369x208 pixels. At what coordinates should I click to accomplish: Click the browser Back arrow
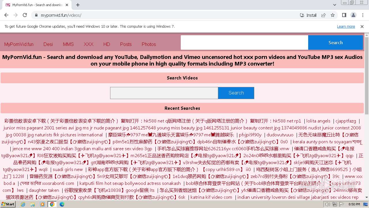(6, 15)
